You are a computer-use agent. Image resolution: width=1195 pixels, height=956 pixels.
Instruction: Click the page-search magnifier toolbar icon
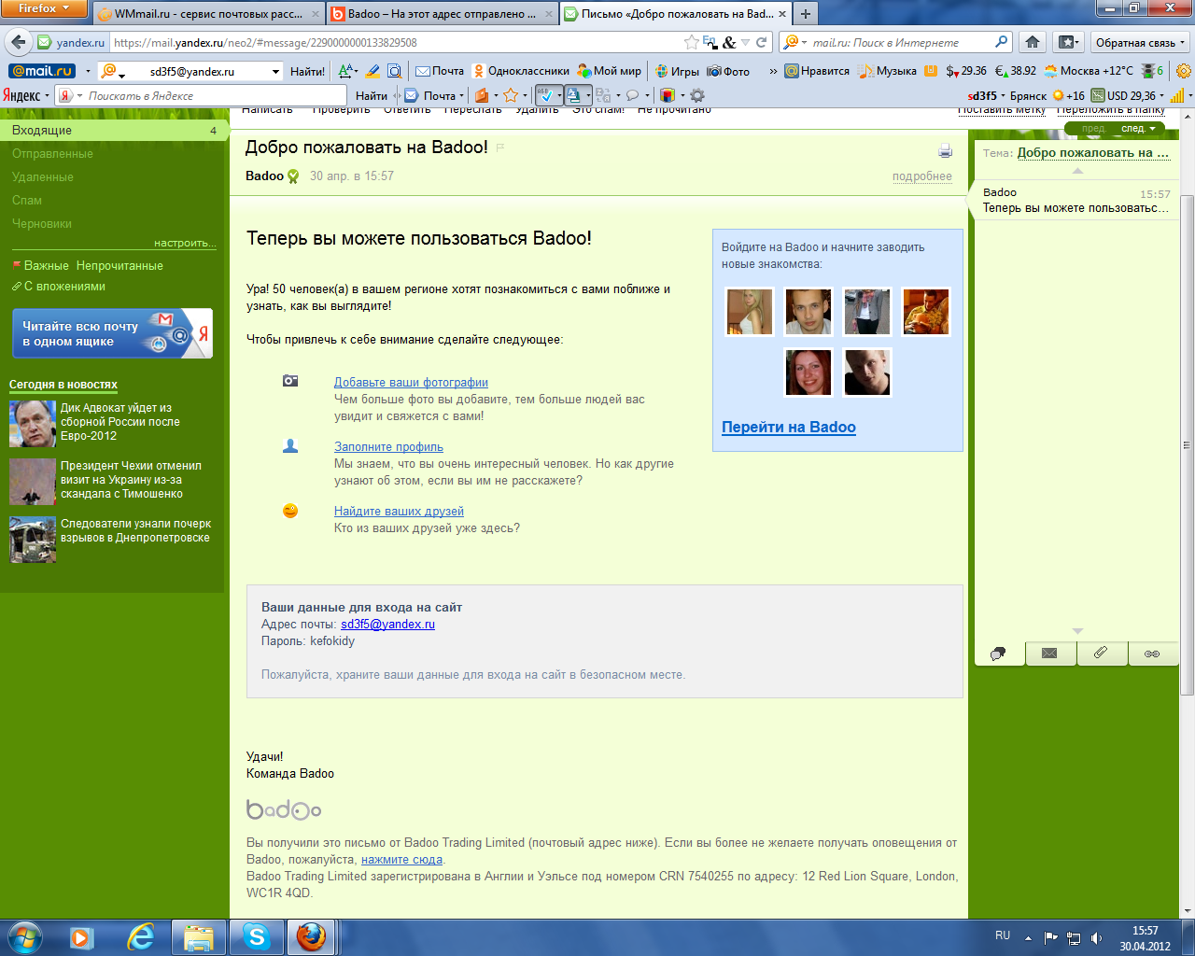click(x=394, y=71)
